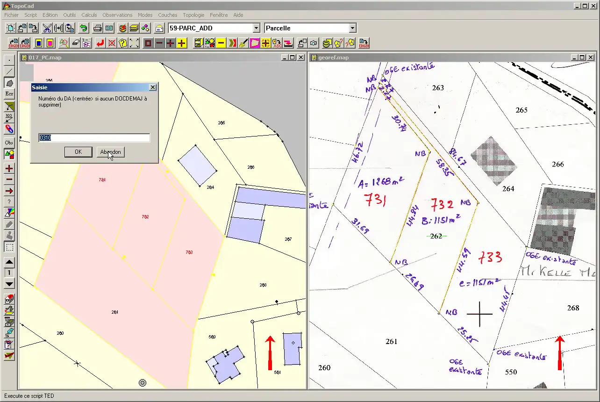Open the Observations menu
The height and width of the screenshot is (402, 600).
118,15
